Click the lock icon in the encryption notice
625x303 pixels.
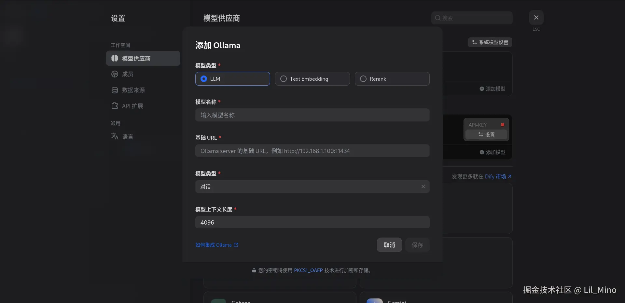click(x=254, y=270)
